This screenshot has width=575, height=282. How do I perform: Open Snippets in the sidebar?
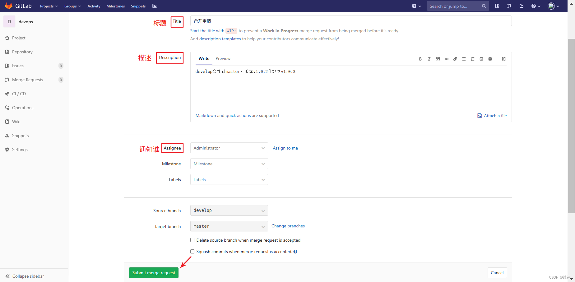click(34, 136)
